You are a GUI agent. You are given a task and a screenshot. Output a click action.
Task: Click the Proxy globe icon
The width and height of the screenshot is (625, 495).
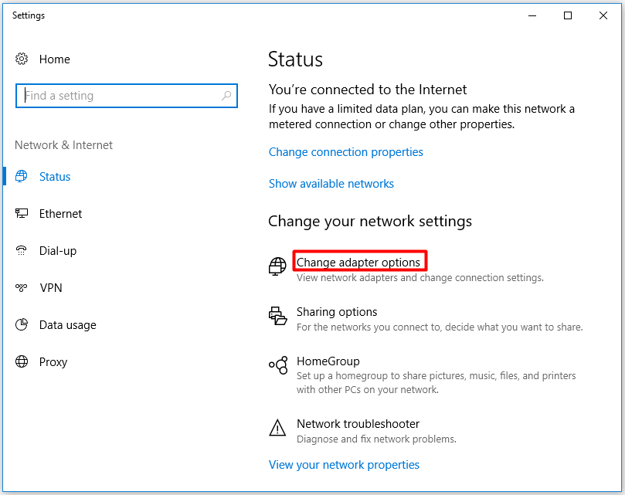coord(22,361)
